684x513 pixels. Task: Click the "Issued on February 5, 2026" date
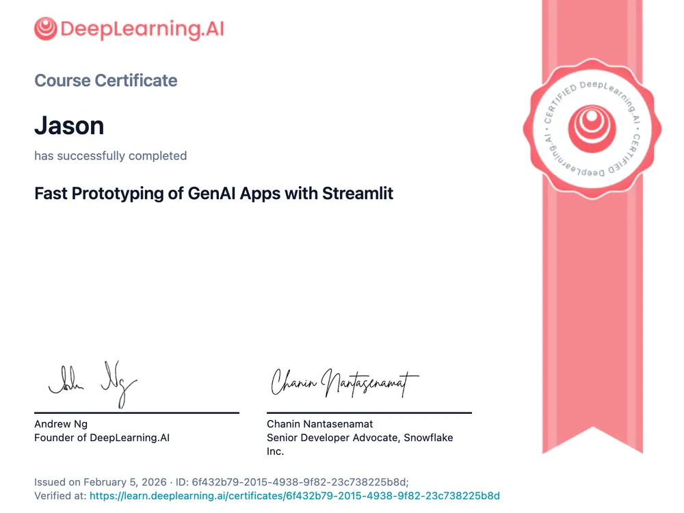pyautogui.click(x=101, y=482)
